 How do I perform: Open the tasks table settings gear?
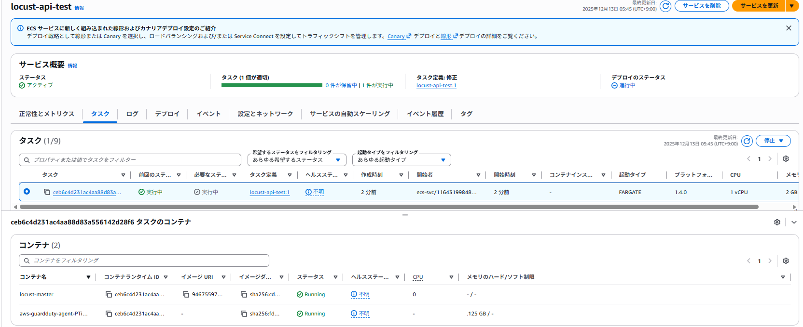click(x=786, y=159)
